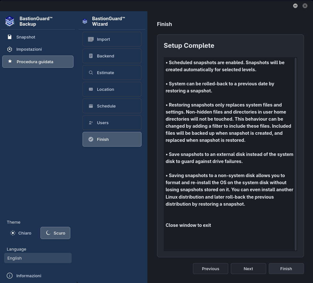This screenshot has height=283, width=313.
Task: Go to the Users wizard step
Action: coord(112,123)
